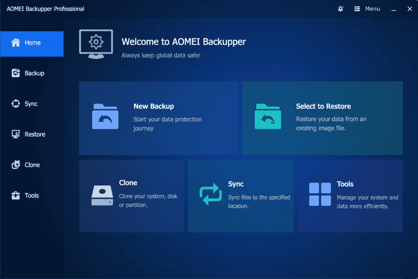Screen dimensions: 418x279
Task: Click the Tools four-squares grid icon
Action: click(x=320, y=194)
